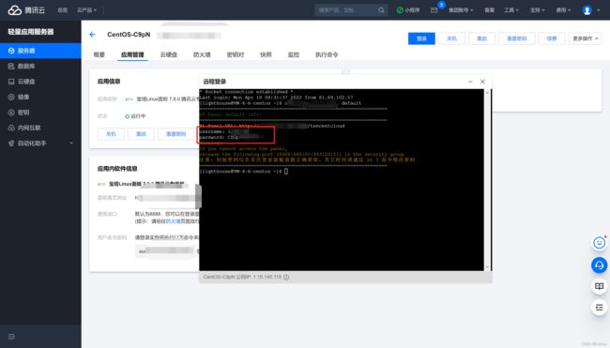Open the 密钥 key sidebar icon
Image resolution: width=610 pixels, height=348 pixels.
(11, 113)
